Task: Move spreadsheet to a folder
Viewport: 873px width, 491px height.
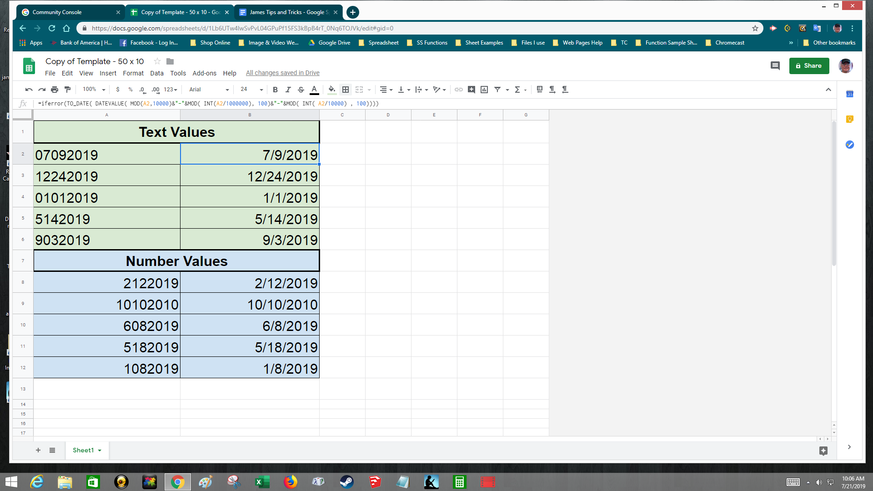Action: pyautogui.click(x=170, y=61)
